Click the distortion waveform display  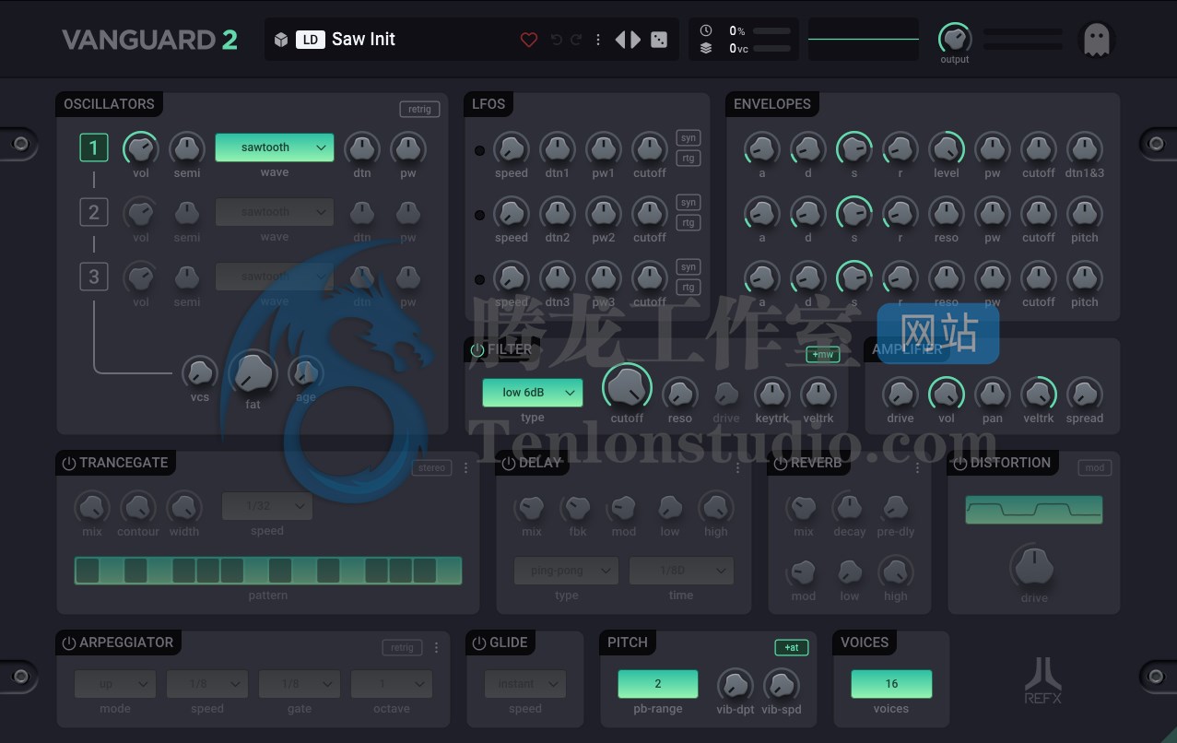coord(1034,510)
